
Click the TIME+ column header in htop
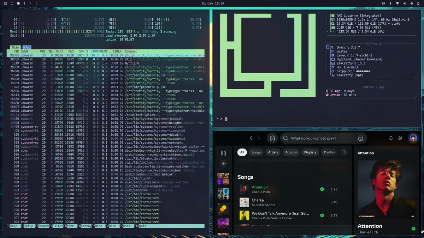click(117, 51)
